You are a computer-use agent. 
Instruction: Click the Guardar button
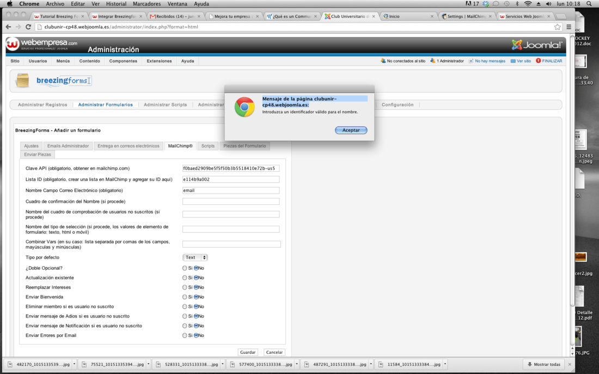248,352
